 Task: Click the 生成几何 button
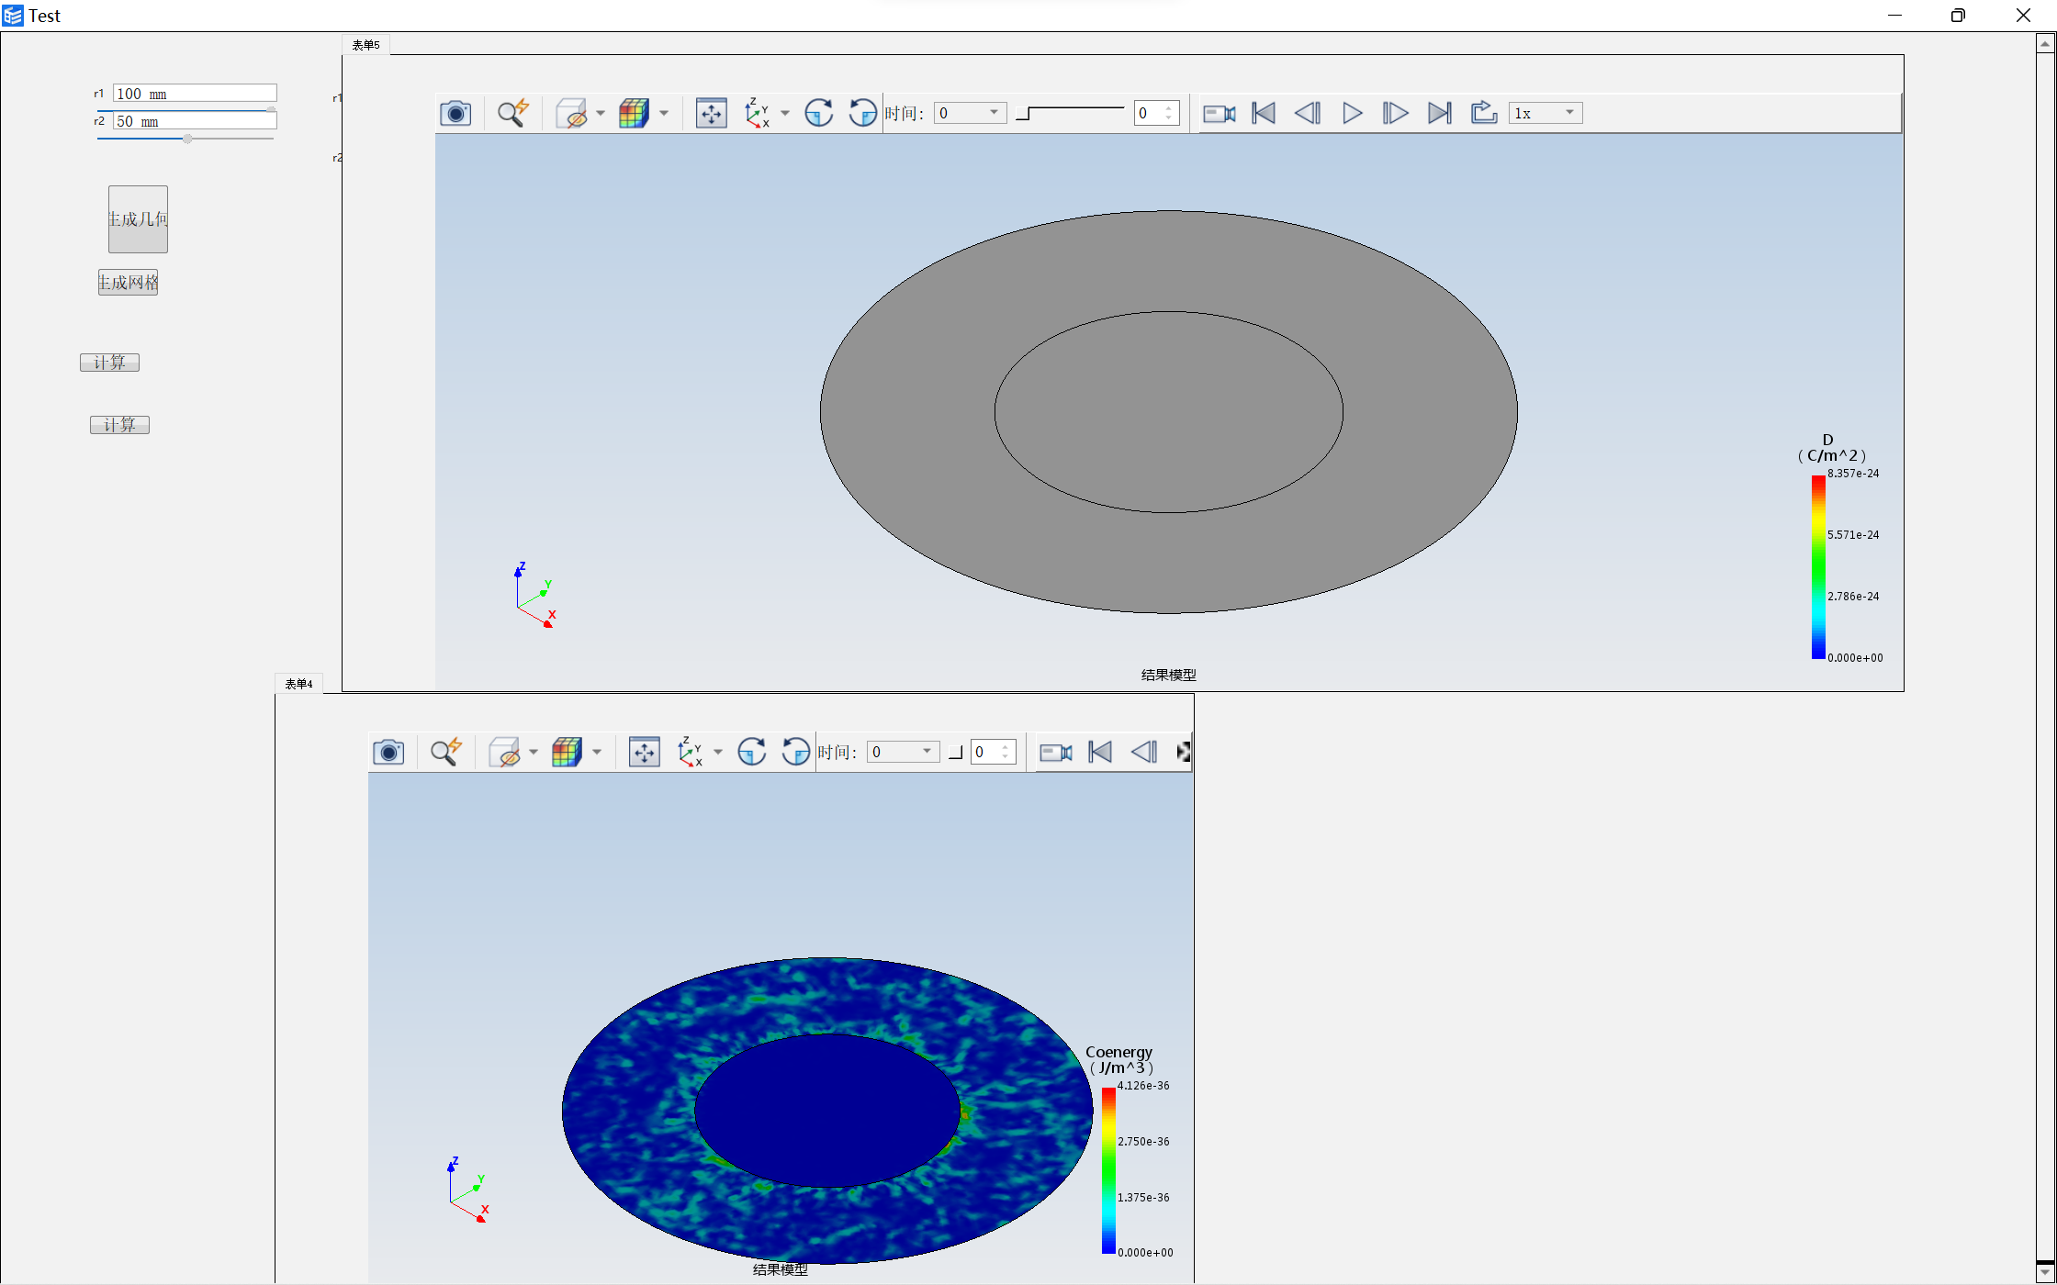(138, 219)
